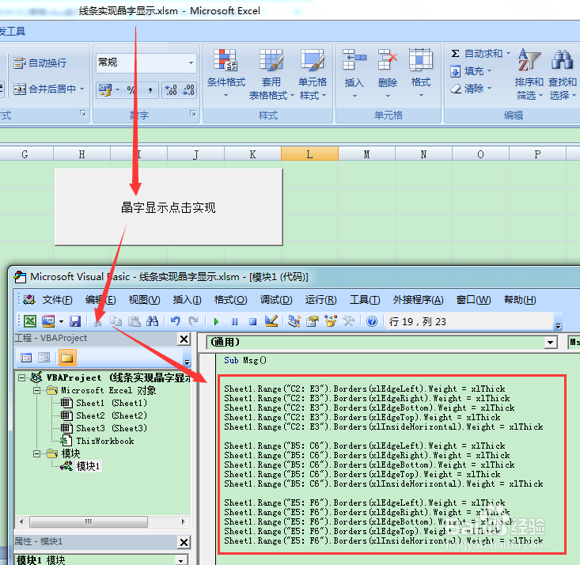580x565 pixels.
Task: Click accounting number format icon
Action: point(105,90)
